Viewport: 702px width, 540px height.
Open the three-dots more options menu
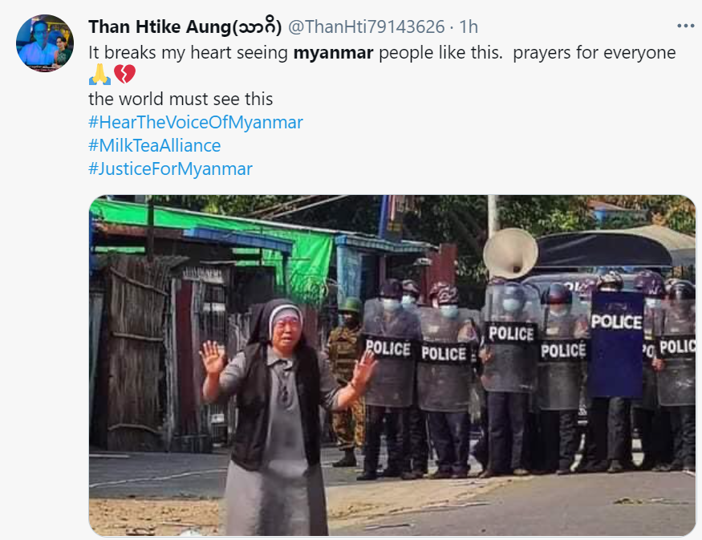pyautogui.click(x=685, y=26)
